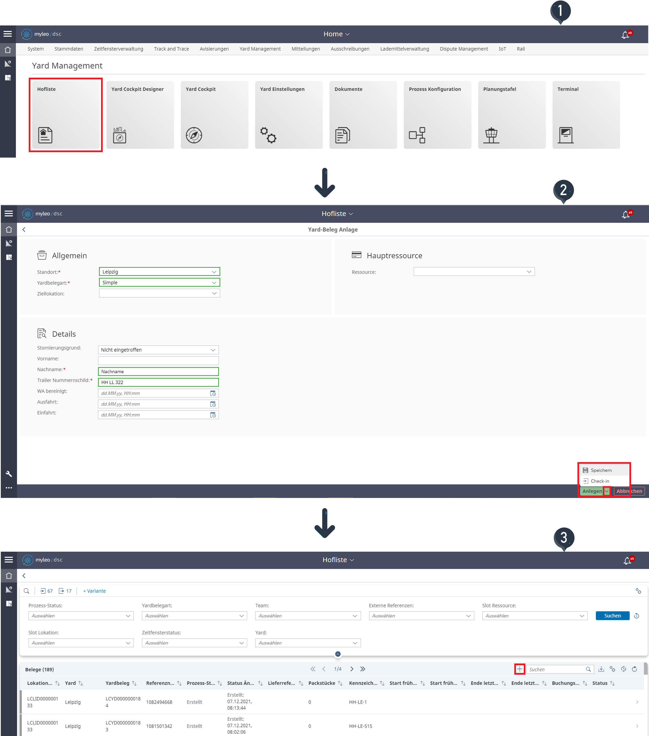Viewport: 649px width, 736px height.
Task: Click the refresh icon in the Belege toolbar
Action: (635, 669)
